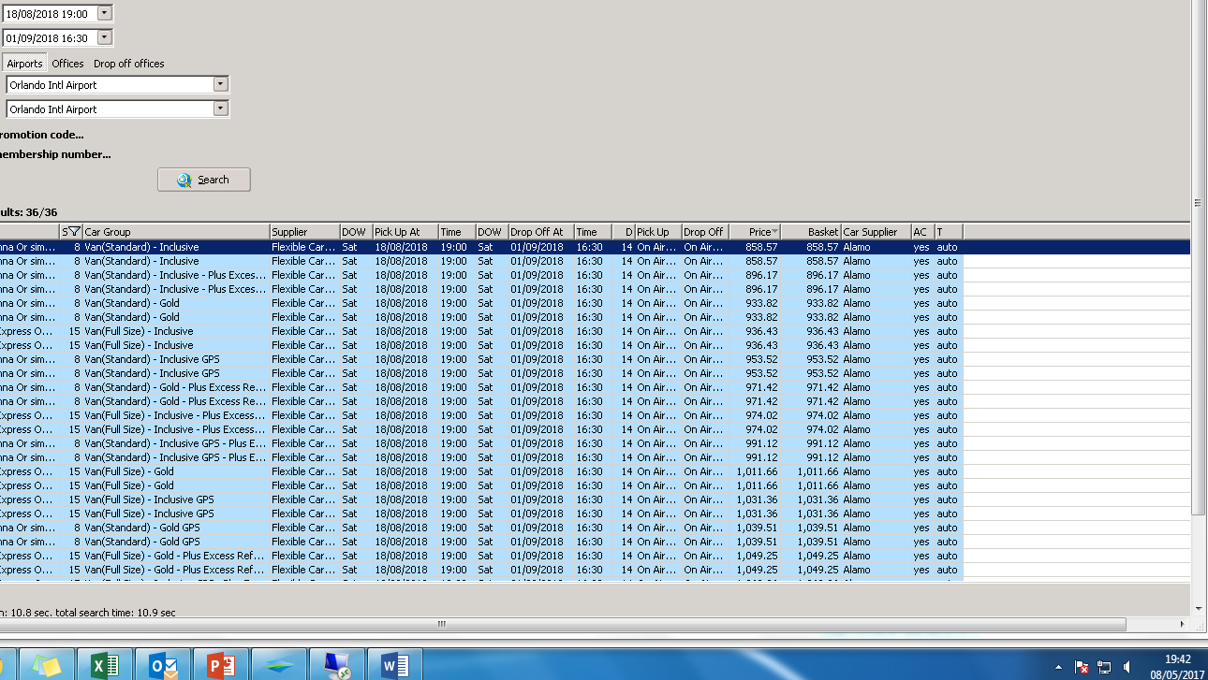Image resolution: width=1208 pixels, height=680 pixels.
Task: Sort by Pick Up At column
Action: coord(405,232)
